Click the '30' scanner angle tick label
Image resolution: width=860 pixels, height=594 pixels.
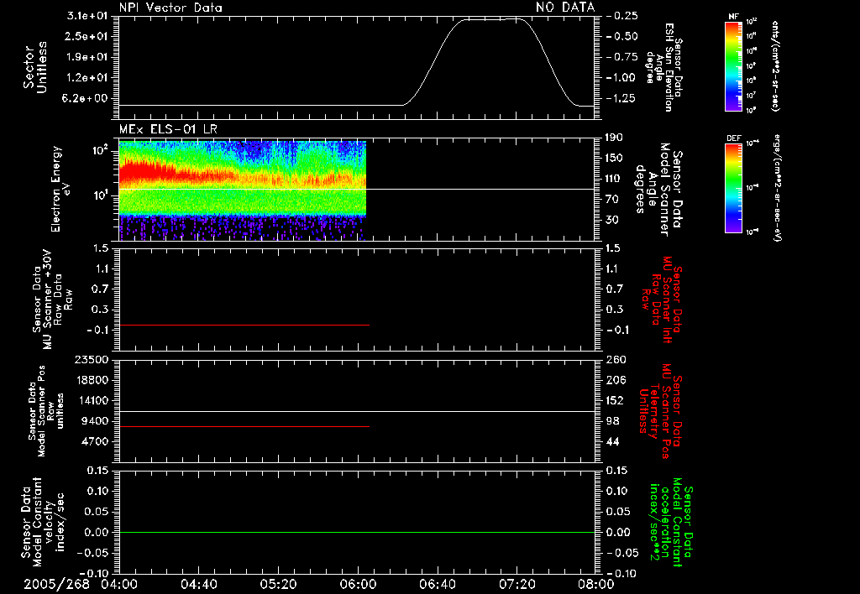pyautogui.click(x=611, y=220)
